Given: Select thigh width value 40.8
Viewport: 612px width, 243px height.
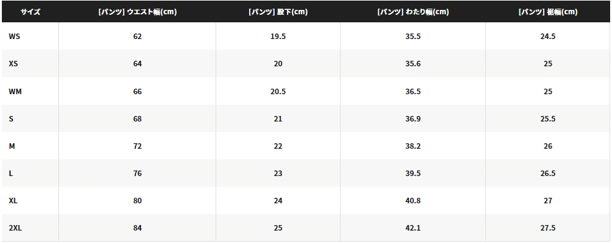Looking at the screenshot, I should click(x=413, y=201).
